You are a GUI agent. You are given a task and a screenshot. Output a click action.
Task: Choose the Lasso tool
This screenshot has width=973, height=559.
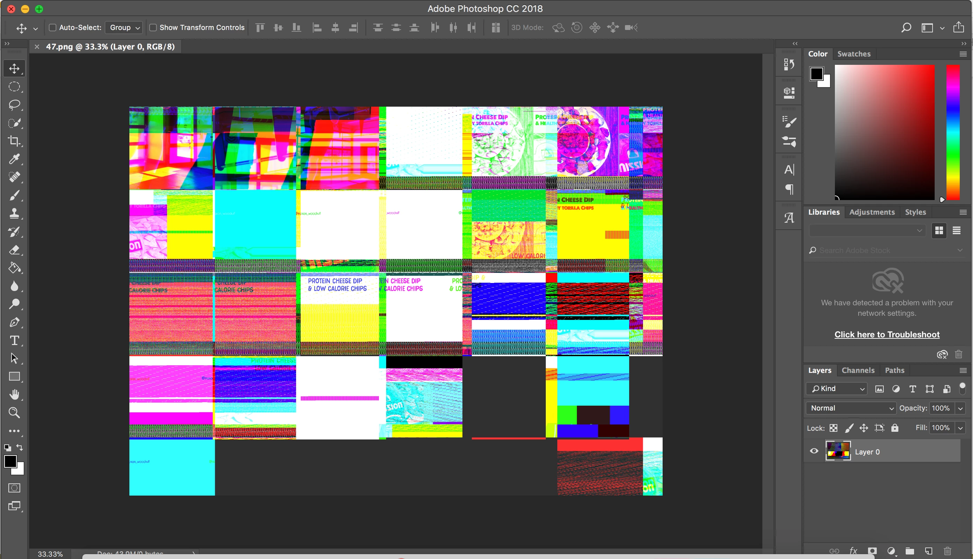click(14, 105)
